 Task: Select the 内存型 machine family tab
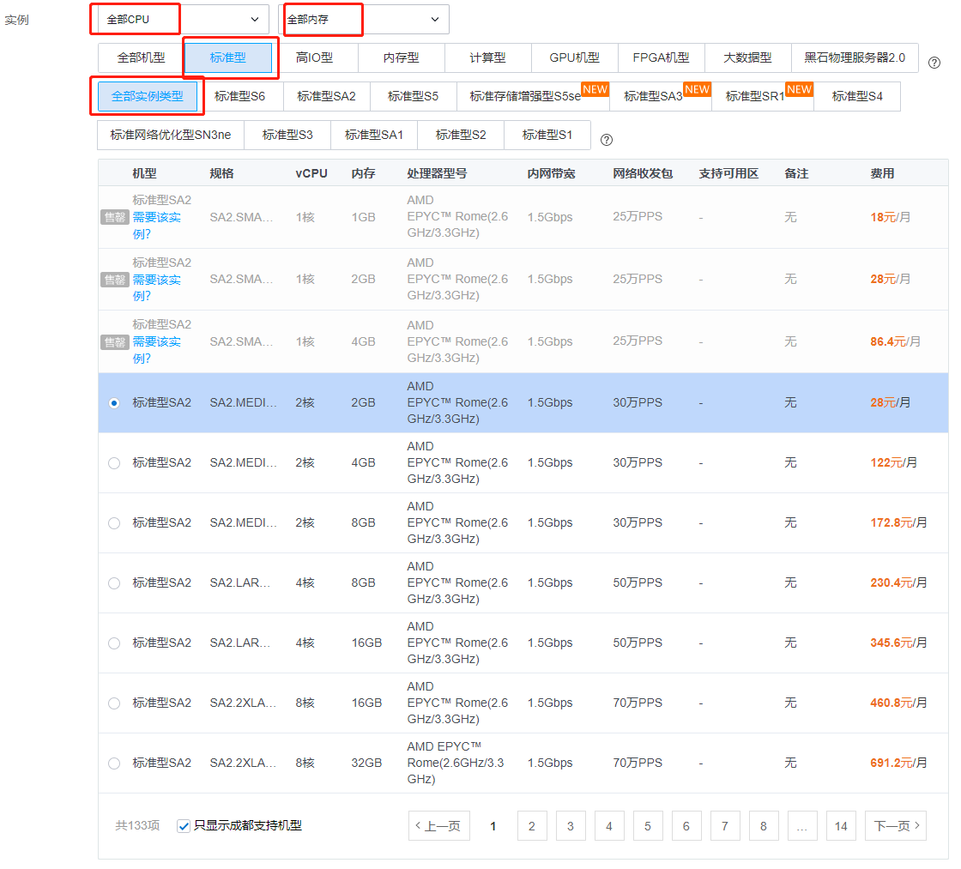[402, 57]
